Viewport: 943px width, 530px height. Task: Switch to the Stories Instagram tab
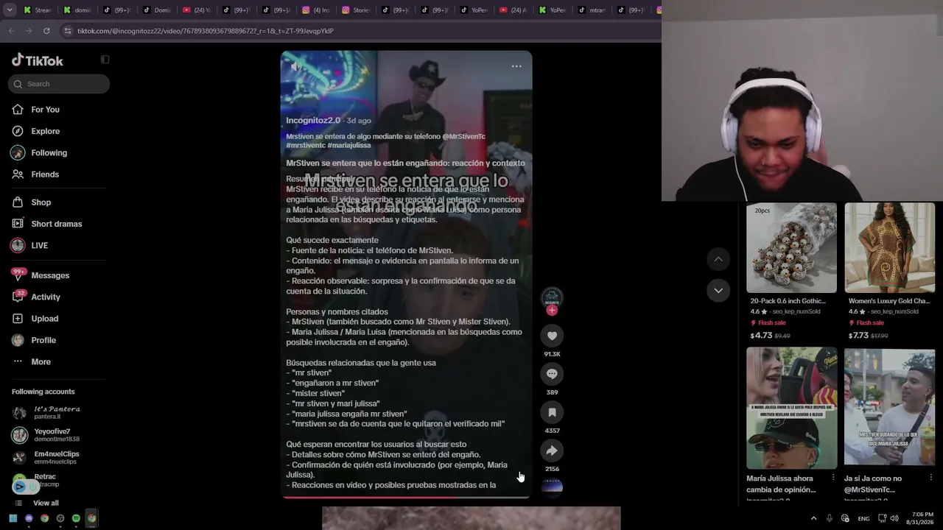pyautogui.click(x=355, y=10)
